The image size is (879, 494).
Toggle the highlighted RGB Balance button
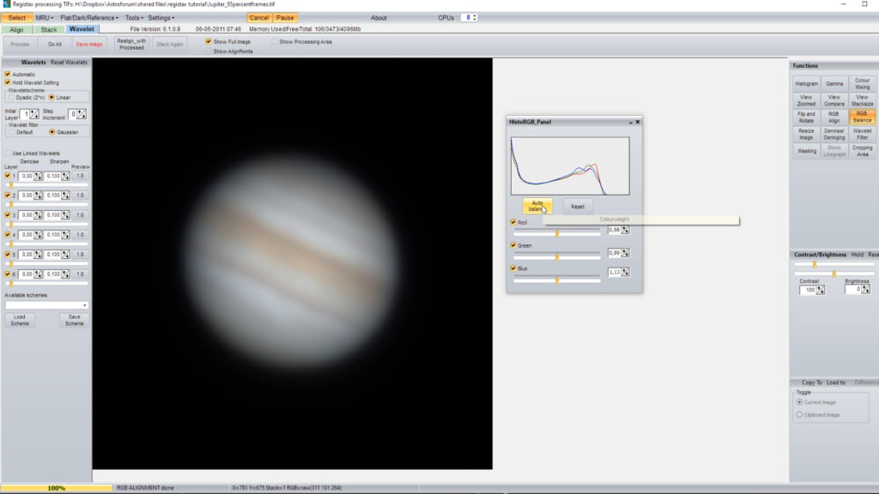pyautogui.click(x=862, y=117)
